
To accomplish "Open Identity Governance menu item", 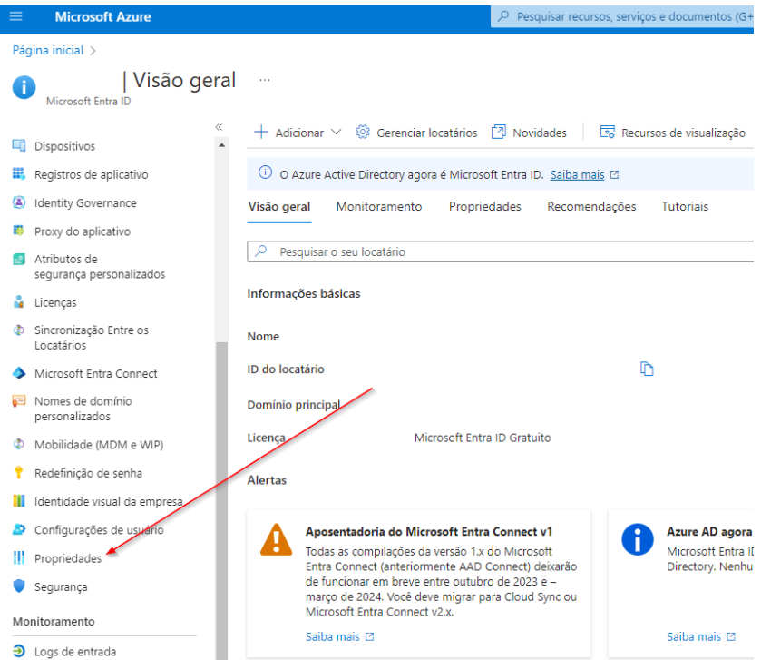I will [x=85, y=203].
